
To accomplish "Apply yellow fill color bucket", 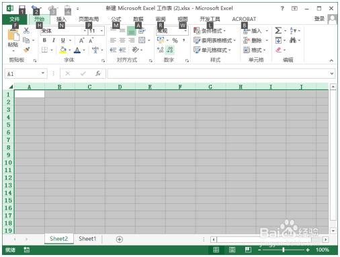I will click(x=63, y=50).
